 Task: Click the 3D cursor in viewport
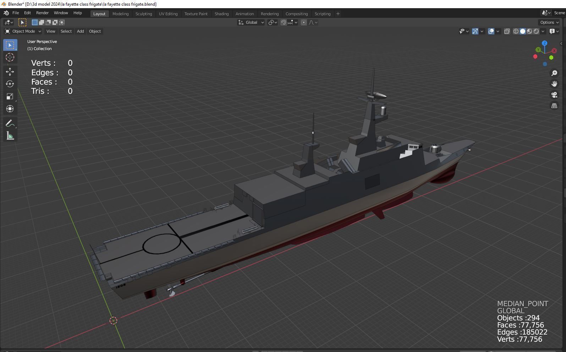pyautogui.click(x=113, y=321)
